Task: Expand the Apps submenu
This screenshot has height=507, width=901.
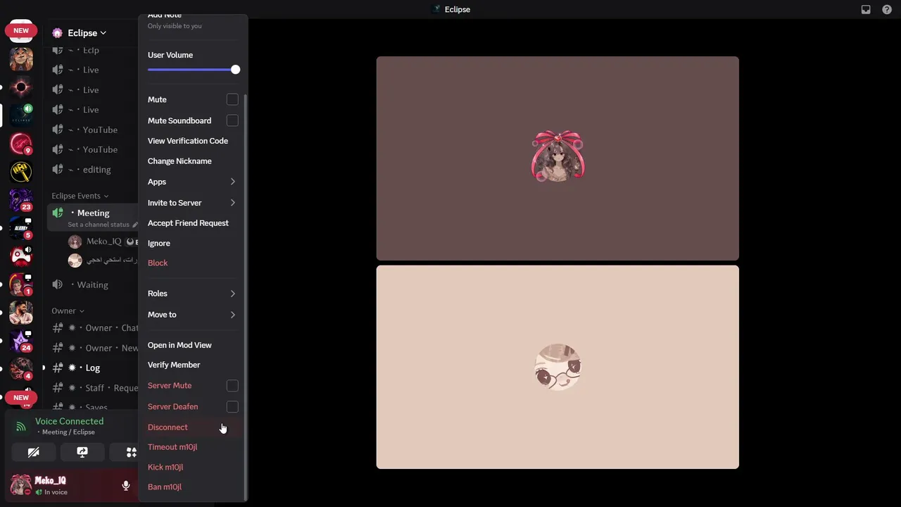Action: click(192, 182)
